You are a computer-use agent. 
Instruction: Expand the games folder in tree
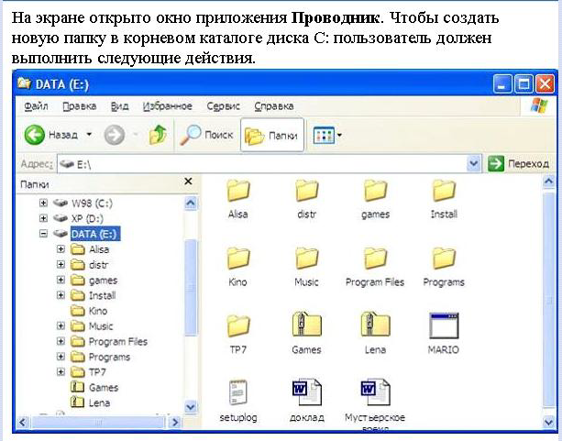point(61,280)
